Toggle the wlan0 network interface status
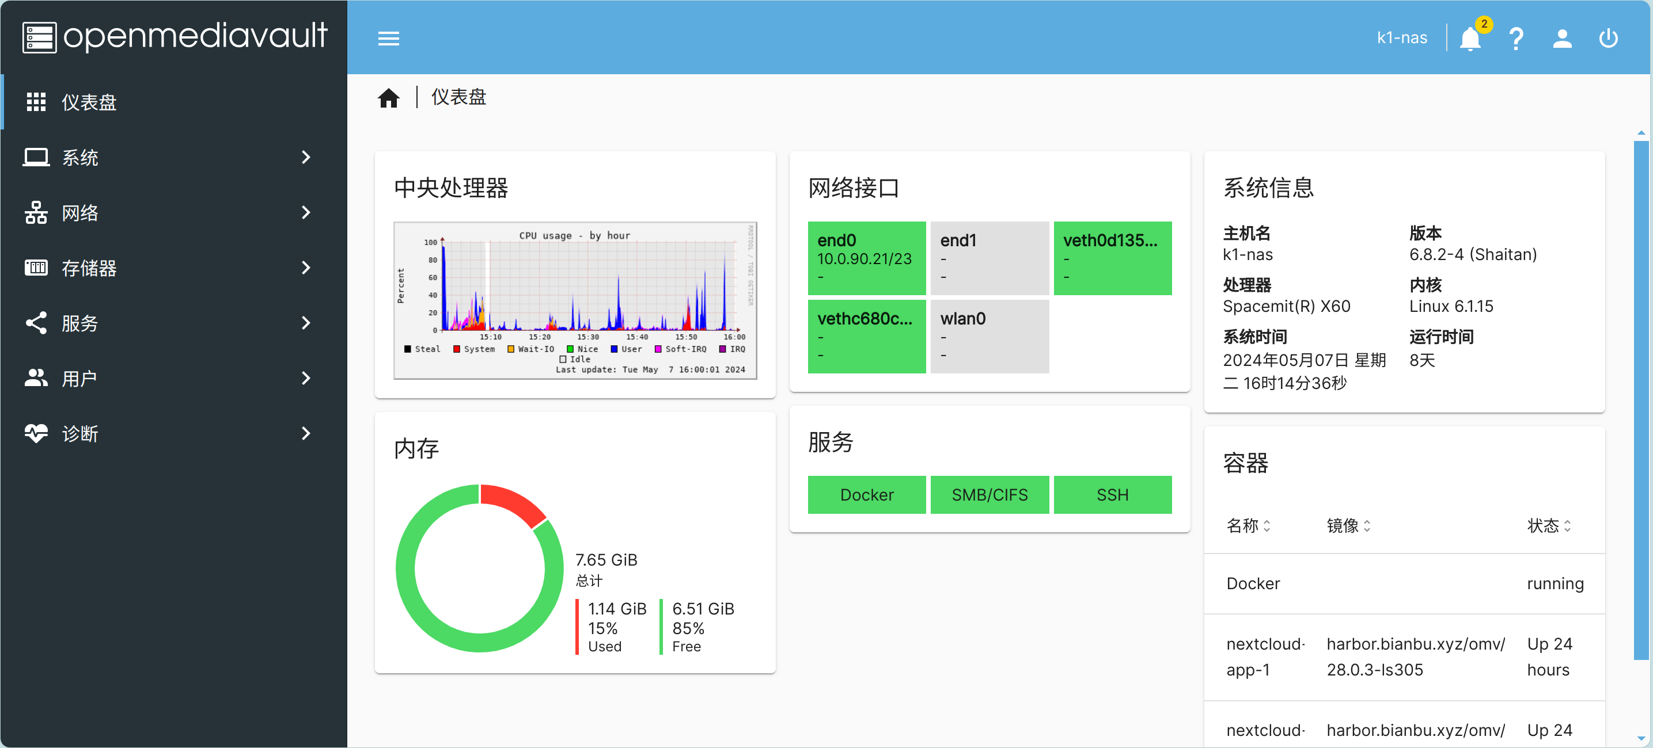Image resolution: width=1653 pixels, height=748 pixels. [988, 336]
